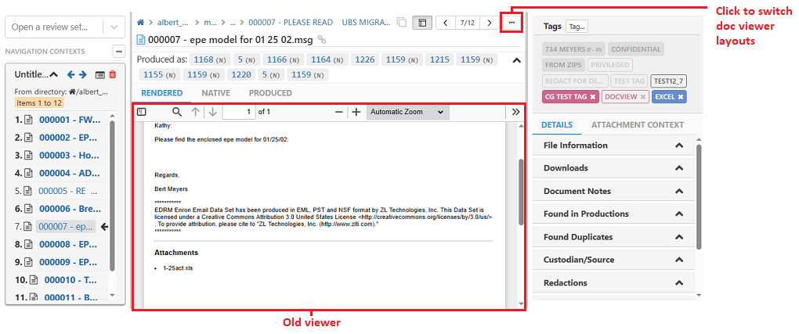The height and width of the screenshot is (334, 799).
Task: Toggle the Redactions section
Action: (613, 282)
